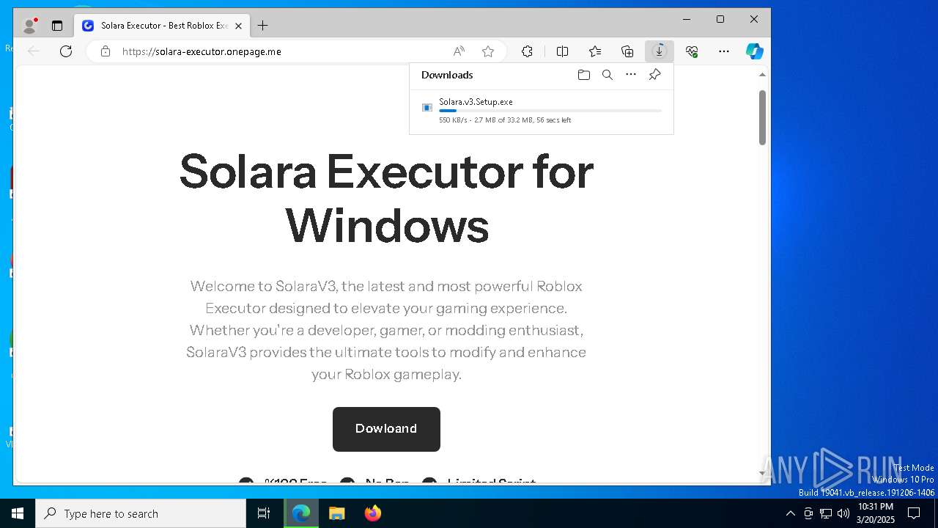This screenshot has width=938, height=528.
Task: Click the Solara Executor for Windows heading
Action: [x=386, y=198]
